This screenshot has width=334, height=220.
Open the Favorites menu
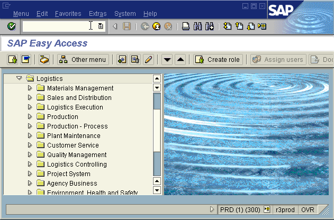coord(68,13)
